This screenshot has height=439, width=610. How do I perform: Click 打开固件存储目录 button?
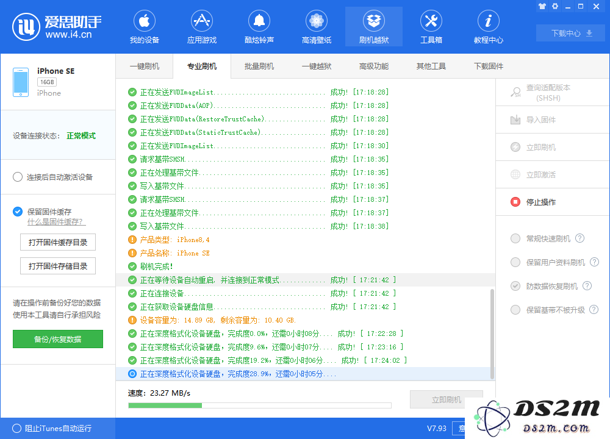[x=58, y=266]
